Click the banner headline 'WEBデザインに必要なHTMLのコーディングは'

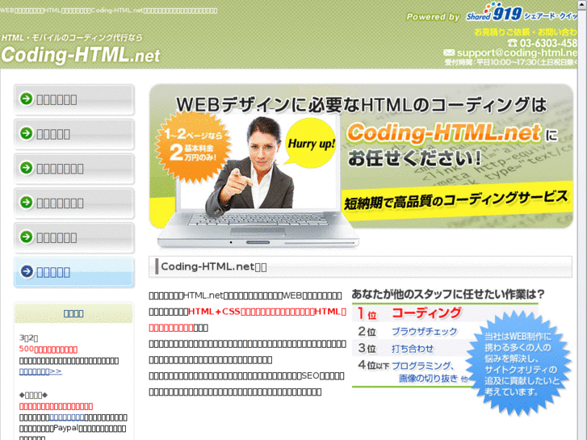361,104
